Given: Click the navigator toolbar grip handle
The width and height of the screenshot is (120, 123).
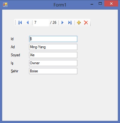Looking at the screenshot, I should pos(15,22).
